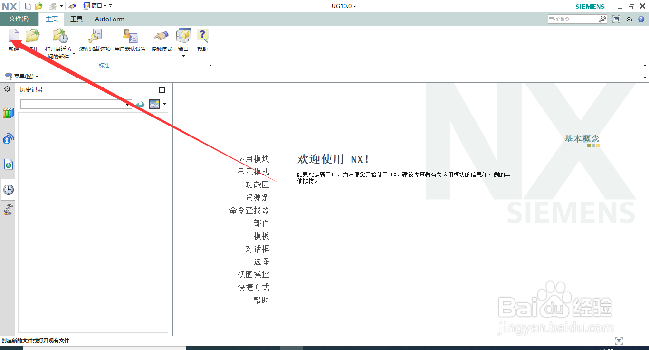Open dropdown arrow beside picture view icon

pos(164,104)
